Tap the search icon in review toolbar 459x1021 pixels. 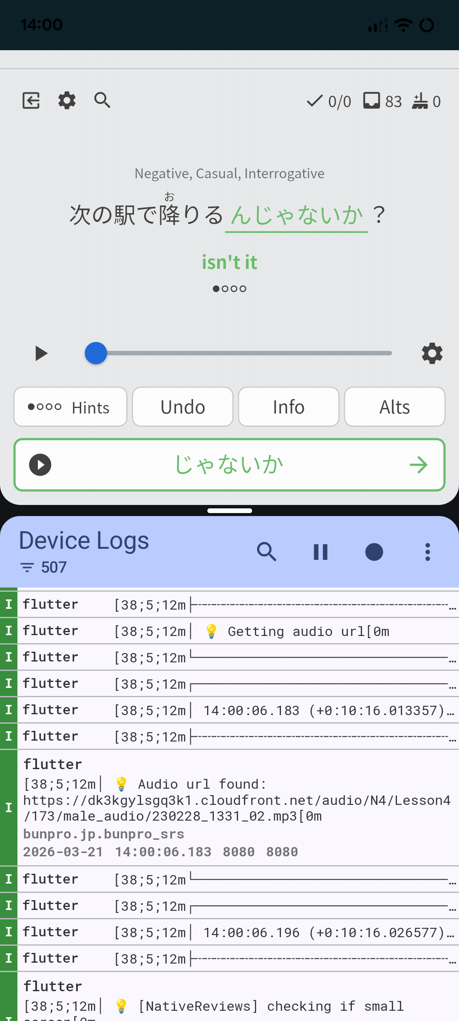102,101
